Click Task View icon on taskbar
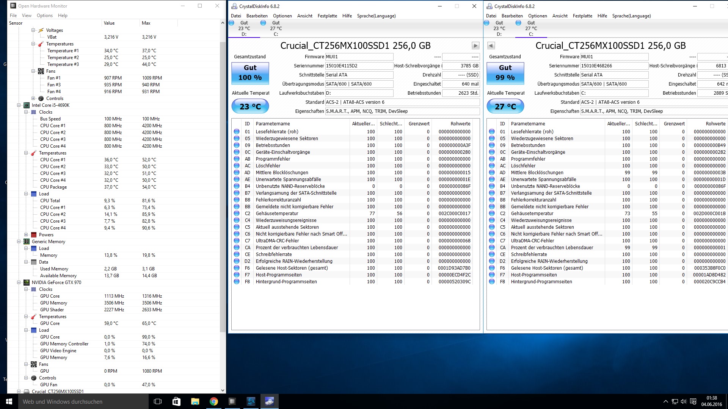 158,401
